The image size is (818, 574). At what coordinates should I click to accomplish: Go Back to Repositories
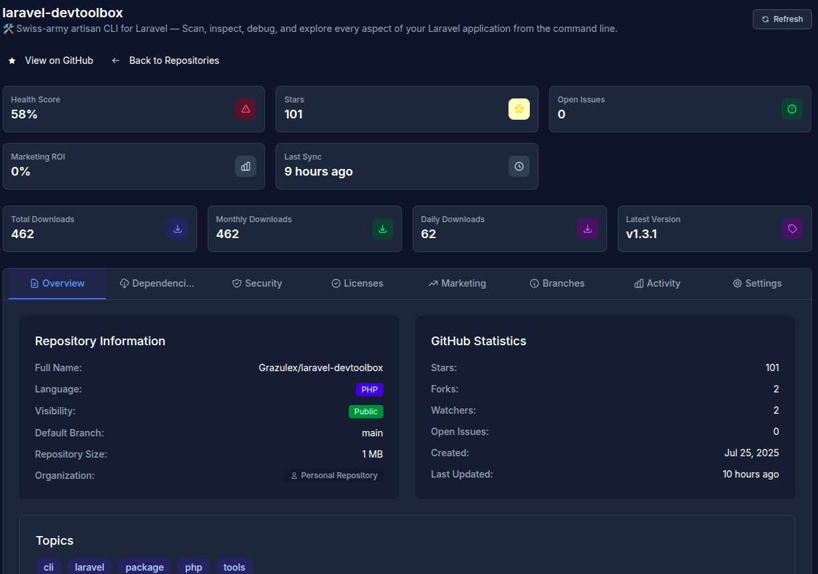point(174,61)
